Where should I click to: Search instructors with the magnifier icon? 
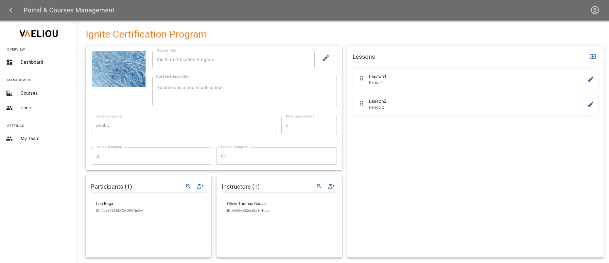click(319, 186)
